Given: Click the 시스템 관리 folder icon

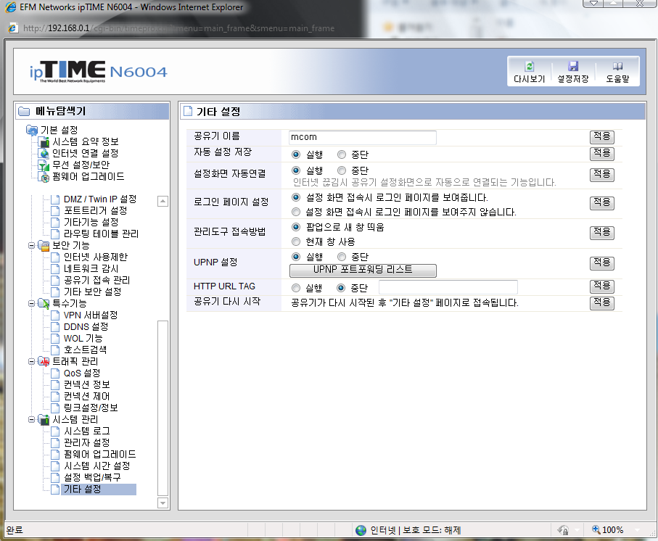Looking at the screenshot, I should coord(44,419).
